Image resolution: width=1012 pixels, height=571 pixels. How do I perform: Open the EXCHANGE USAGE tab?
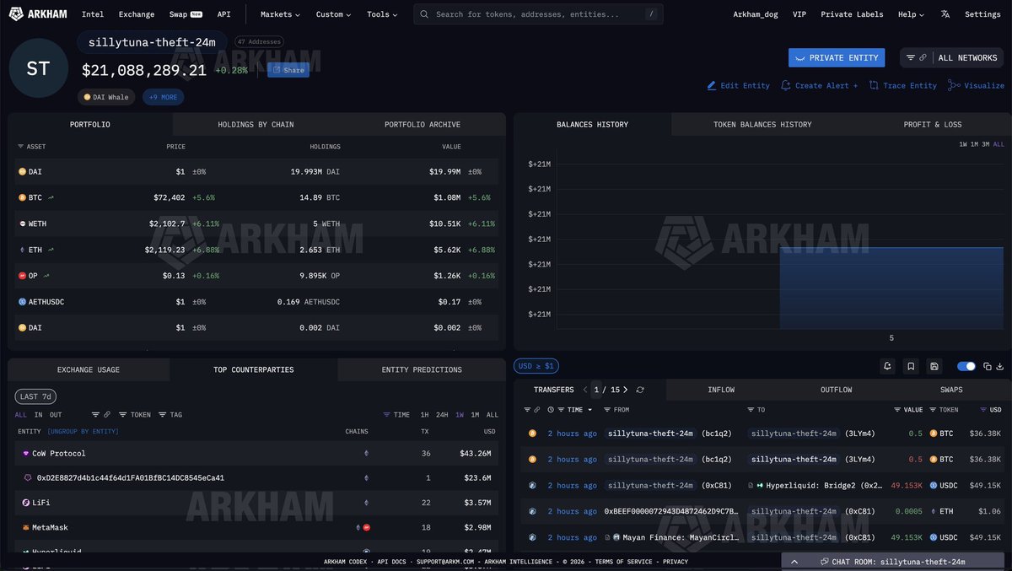(x=89, y=369)
